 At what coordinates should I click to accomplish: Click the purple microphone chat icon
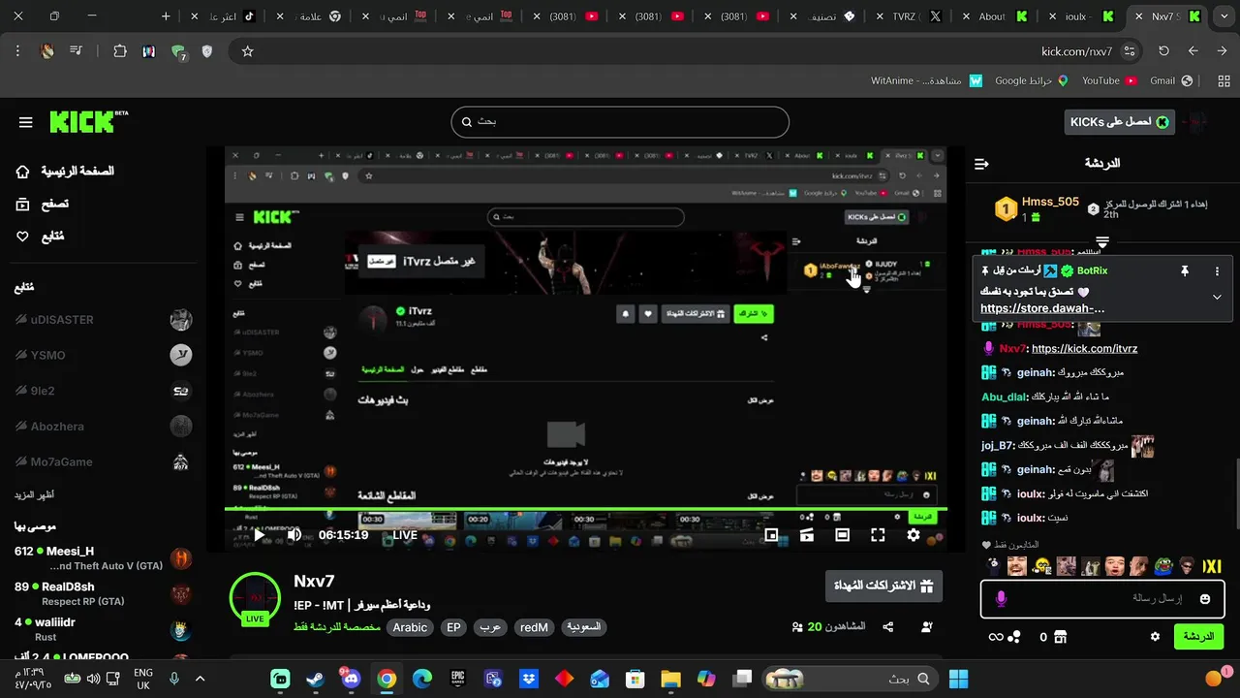pos(1001,599)
